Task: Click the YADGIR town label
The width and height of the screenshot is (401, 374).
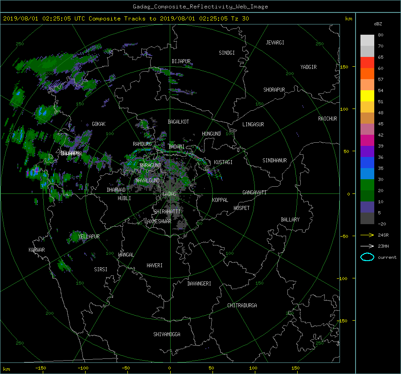Action: coord(308,67)
